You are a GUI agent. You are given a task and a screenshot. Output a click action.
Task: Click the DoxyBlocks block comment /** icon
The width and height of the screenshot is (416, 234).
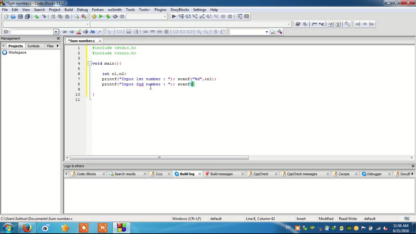coord(315,24)
